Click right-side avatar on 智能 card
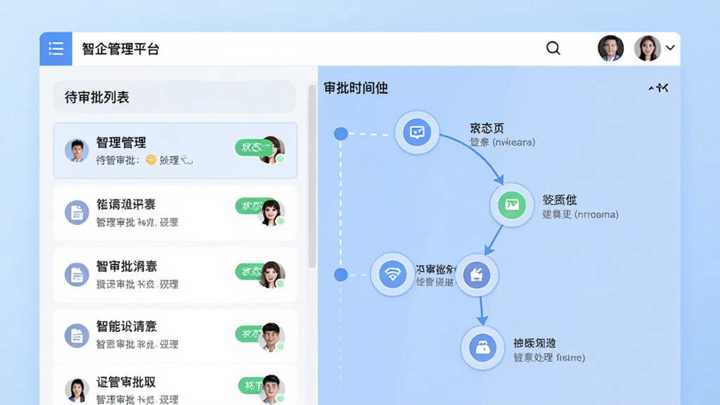 (272, 337)
